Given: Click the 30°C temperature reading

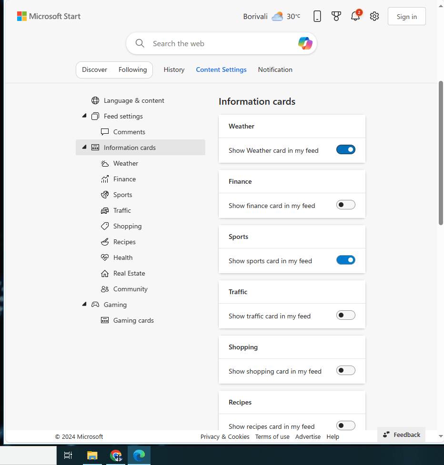Looking at the screenshot, I should point(293,17).
